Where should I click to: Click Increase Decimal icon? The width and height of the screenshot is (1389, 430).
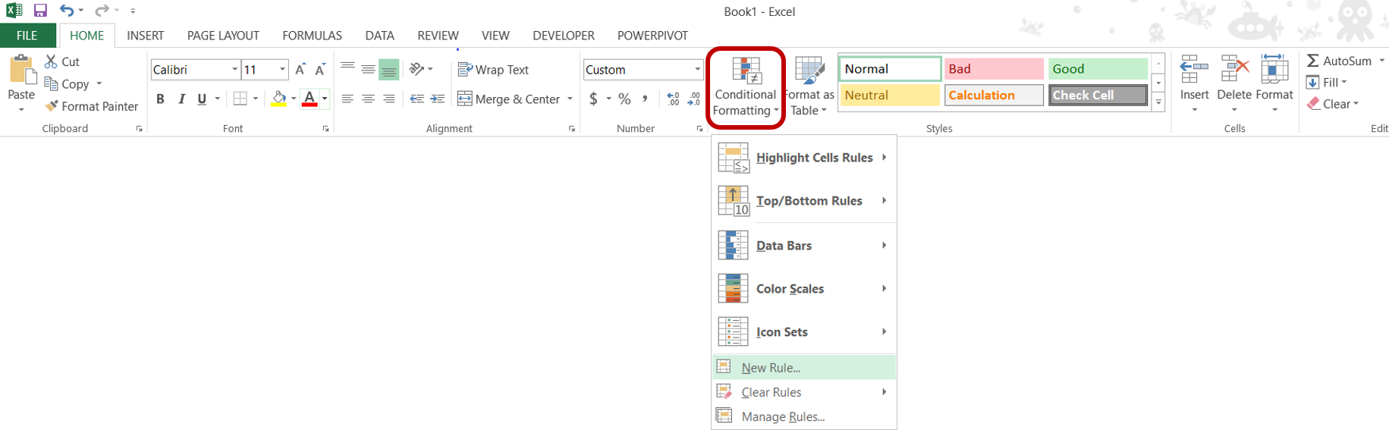point(673,99)
